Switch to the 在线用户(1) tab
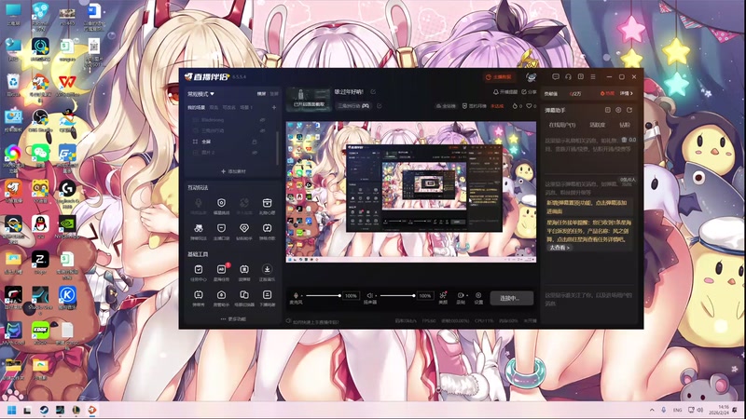Screen dimensions: 746x419 [562, 125]
